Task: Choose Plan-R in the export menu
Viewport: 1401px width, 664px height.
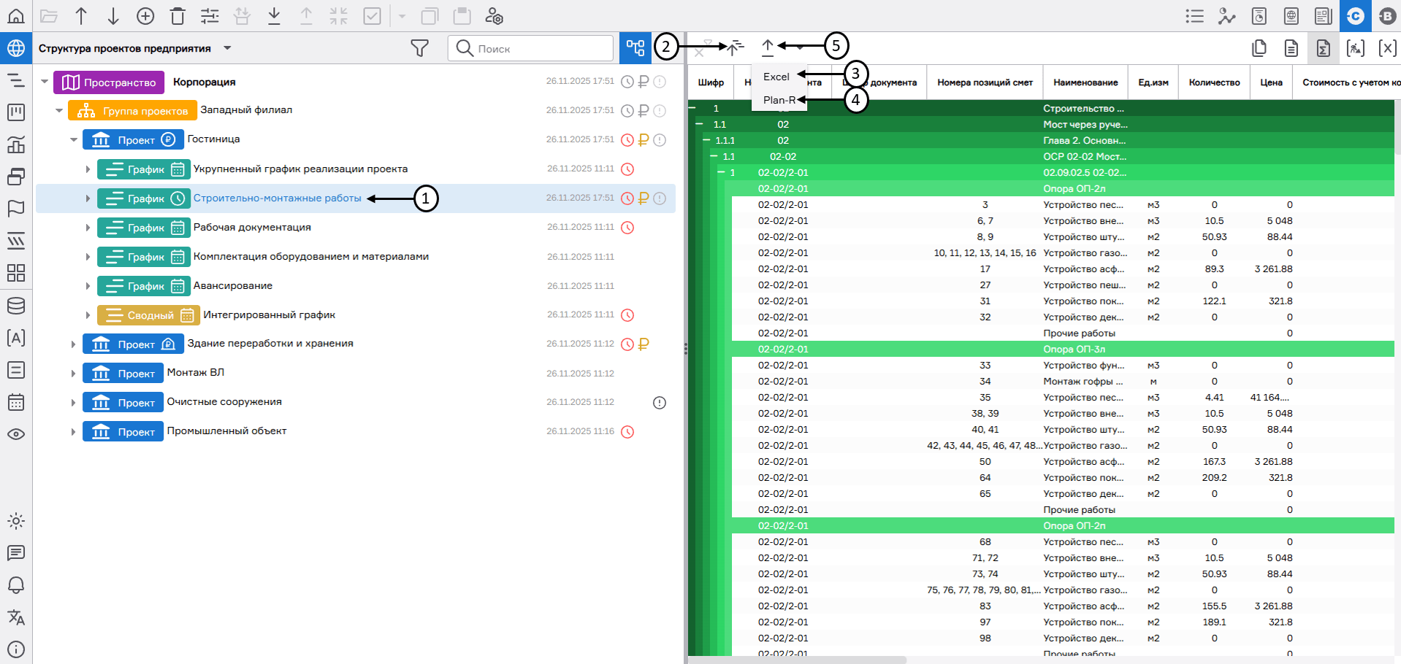Action: [x=779, y=100]
